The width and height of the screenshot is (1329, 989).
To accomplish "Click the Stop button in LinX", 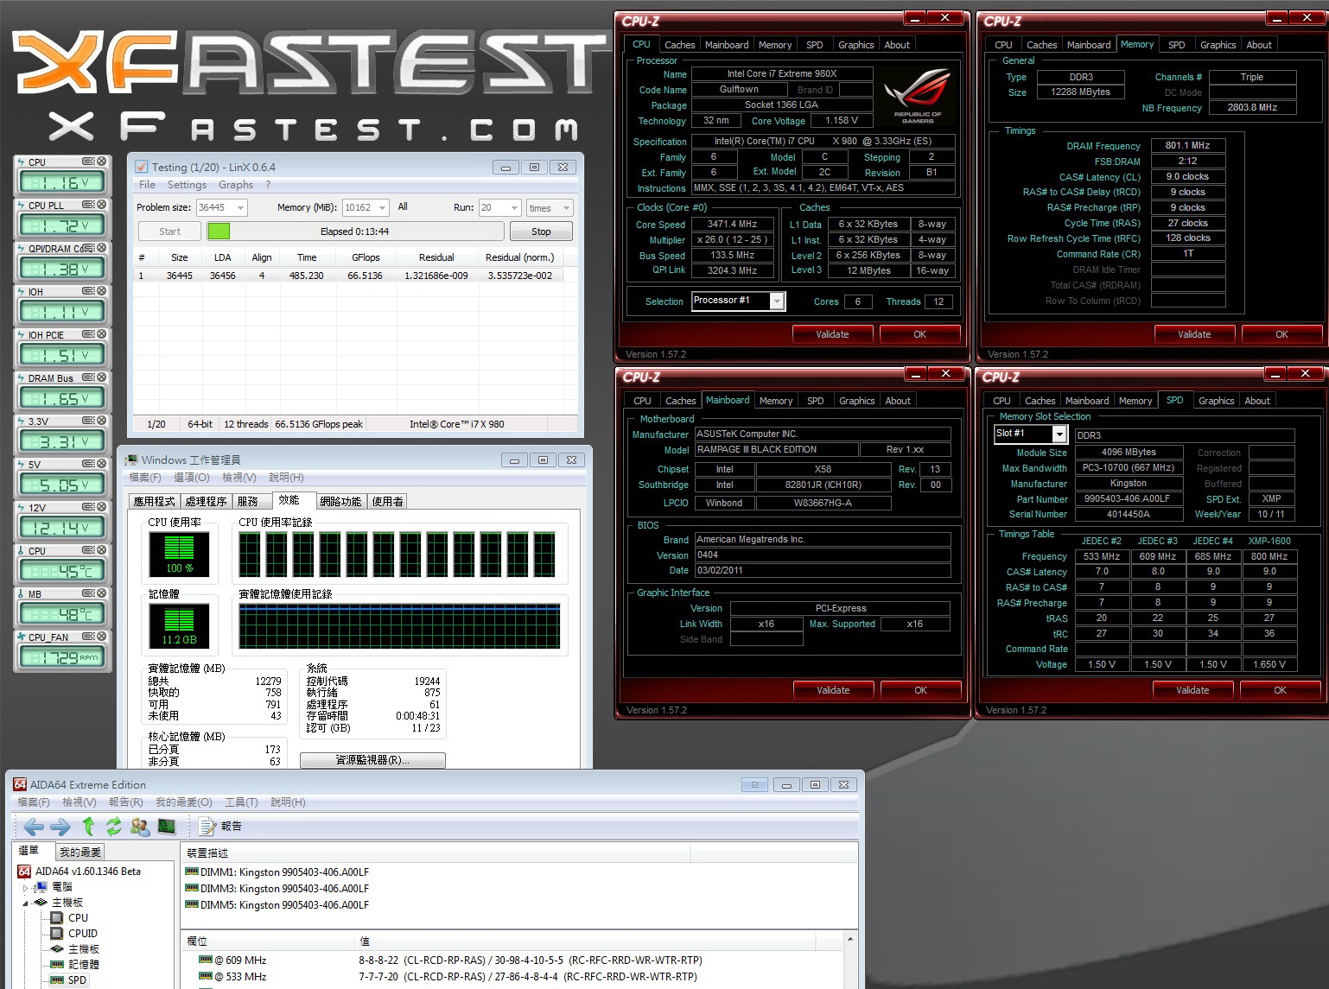I will click(541, 231).
